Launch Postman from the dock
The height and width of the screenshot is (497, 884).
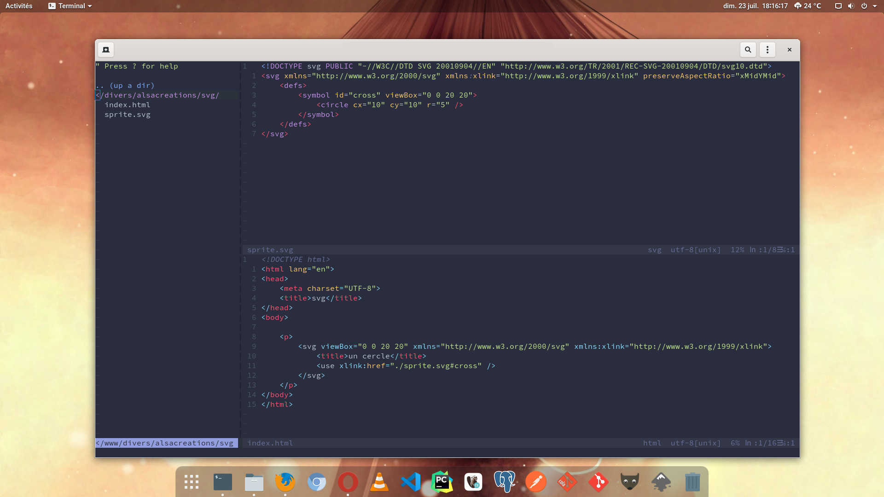(536, 482)
